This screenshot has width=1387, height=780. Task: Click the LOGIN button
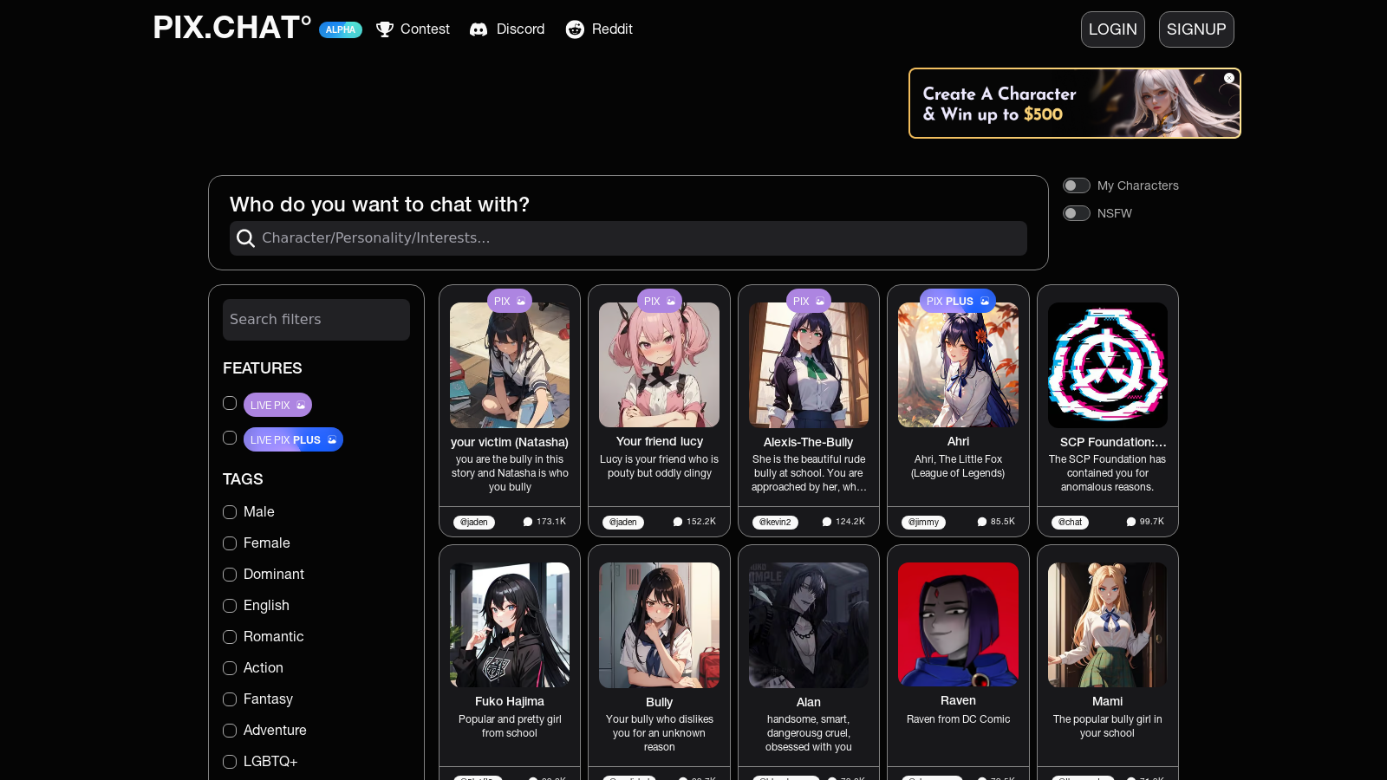1112,29
